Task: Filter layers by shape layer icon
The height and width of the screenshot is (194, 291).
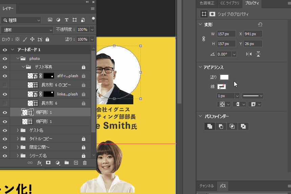Action: (74, 20)
